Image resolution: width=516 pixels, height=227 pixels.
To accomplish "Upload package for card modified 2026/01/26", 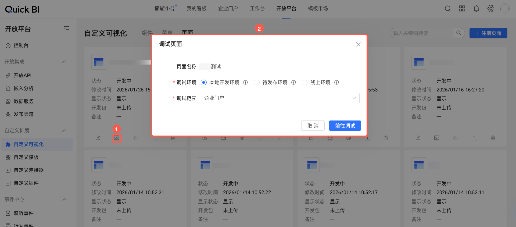I will tap(154, 138).
